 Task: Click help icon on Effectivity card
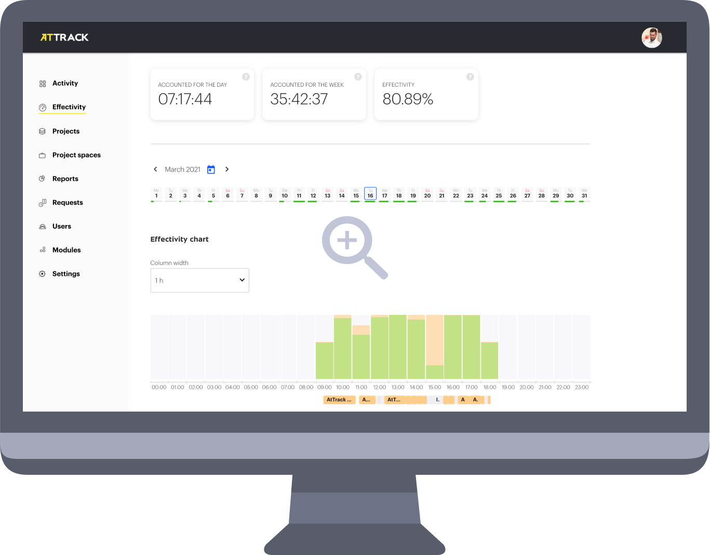tap(470, 77)
